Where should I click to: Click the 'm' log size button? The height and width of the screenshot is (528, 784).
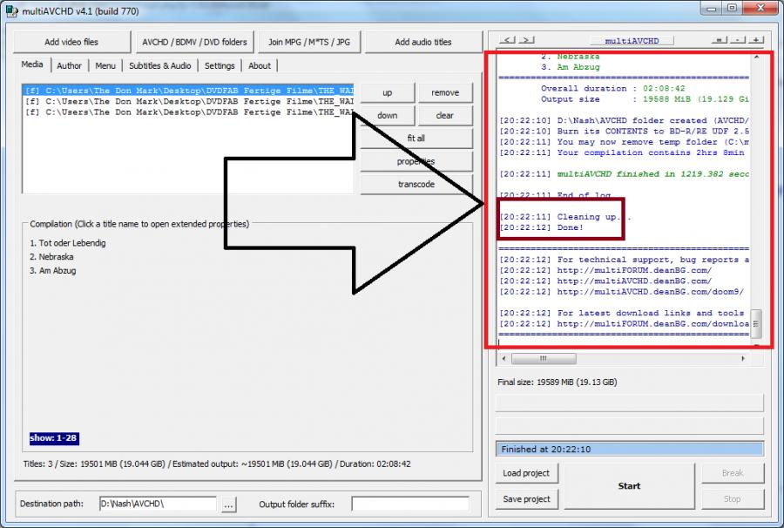(x=719, y=40)
